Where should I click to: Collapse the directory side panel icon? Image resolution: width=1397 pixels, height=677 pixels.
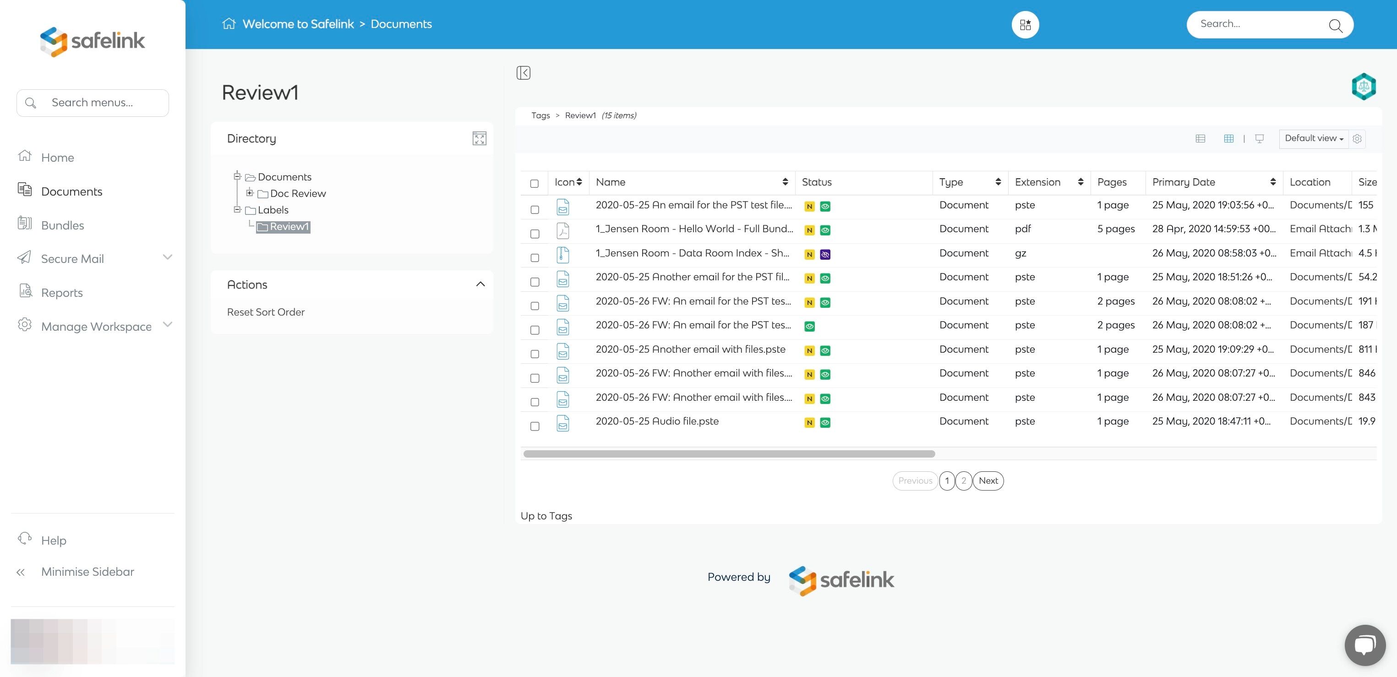[524, 73]
